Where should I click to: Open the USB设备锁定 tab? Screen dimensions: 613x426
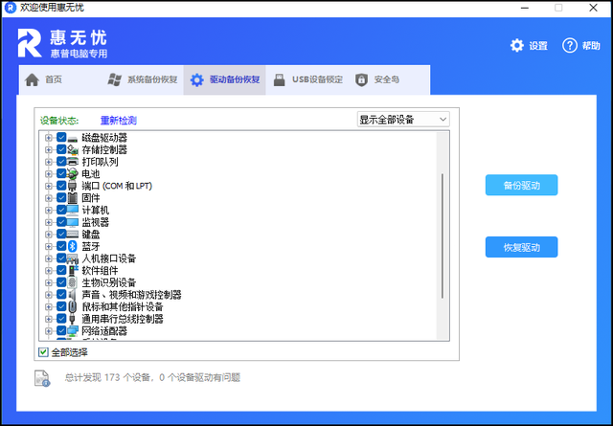308,79
